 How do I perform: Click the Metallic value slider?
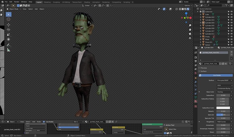point(223,111)
